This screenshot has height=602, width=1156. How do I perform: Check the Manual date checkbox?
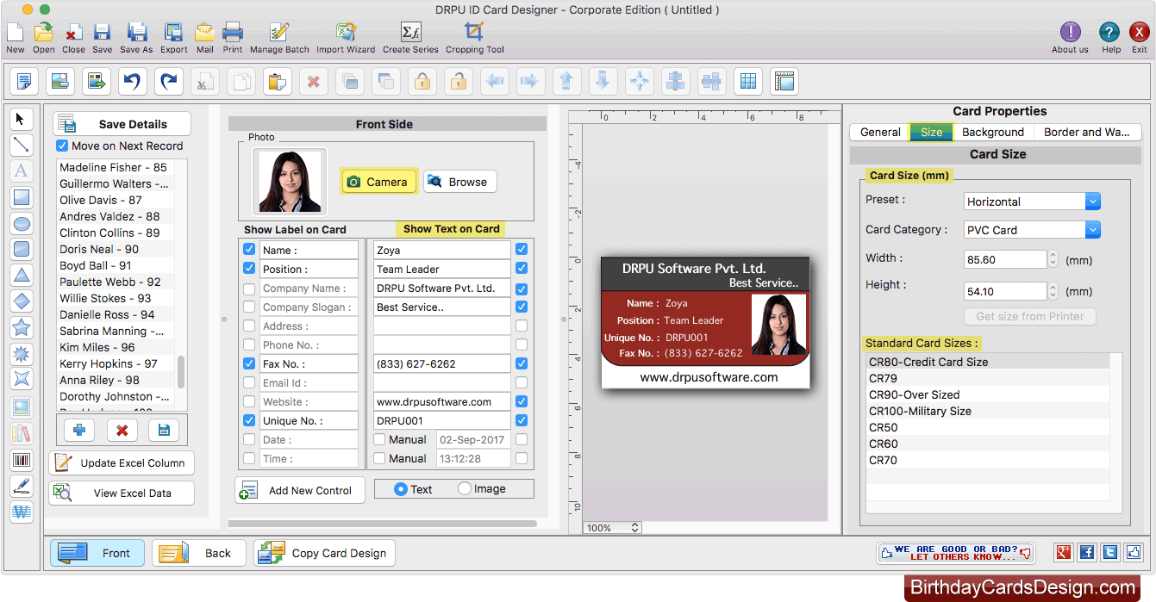click(379, 439)
